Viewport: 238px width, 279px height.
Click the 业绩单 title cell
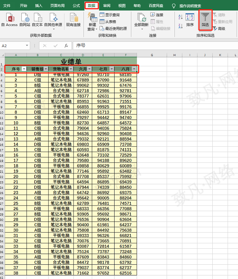pos(71,62)
